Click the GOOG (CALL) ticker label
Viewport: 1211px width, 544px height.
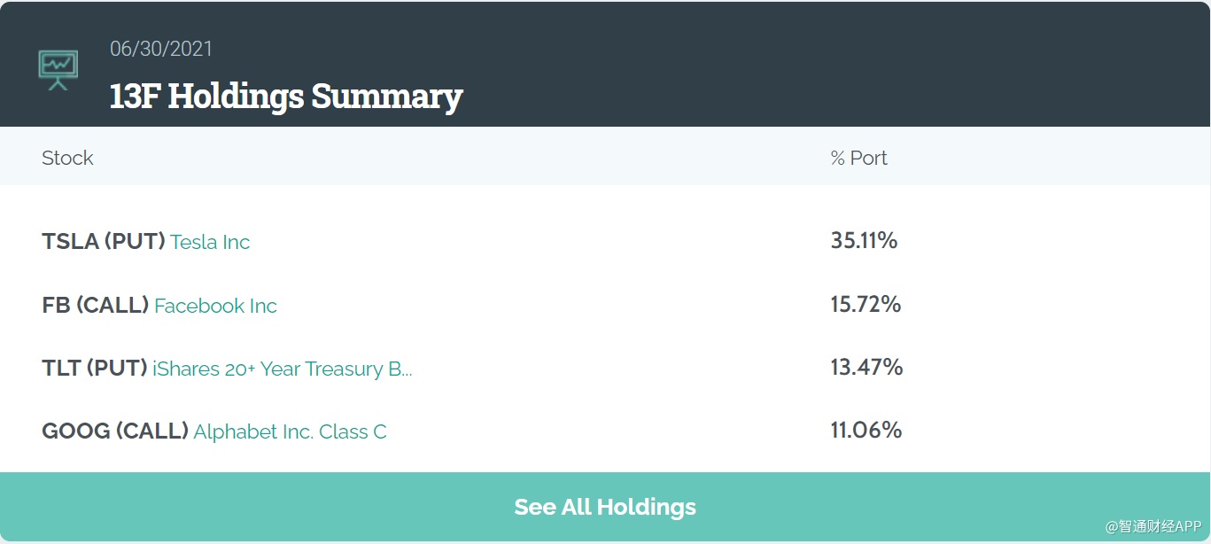[115, 431]
